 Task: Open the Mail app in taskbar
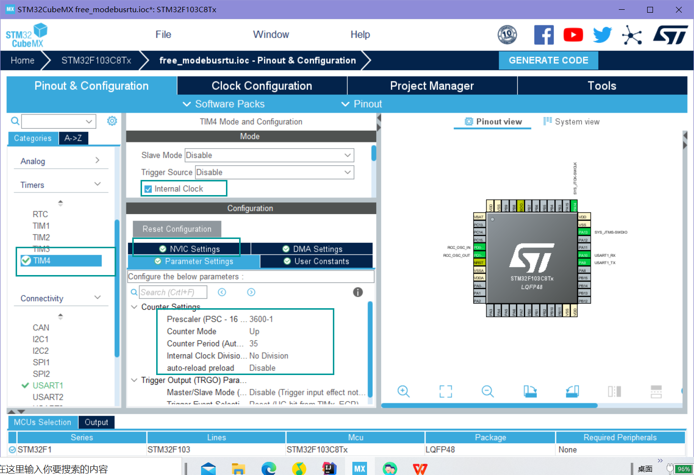(x=208, y=469)
